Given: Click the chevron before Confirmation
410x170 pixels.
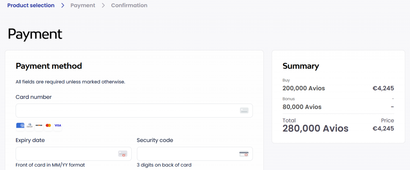Looking at the screenshot, I should pyautogui.click(x=103, y=6).
